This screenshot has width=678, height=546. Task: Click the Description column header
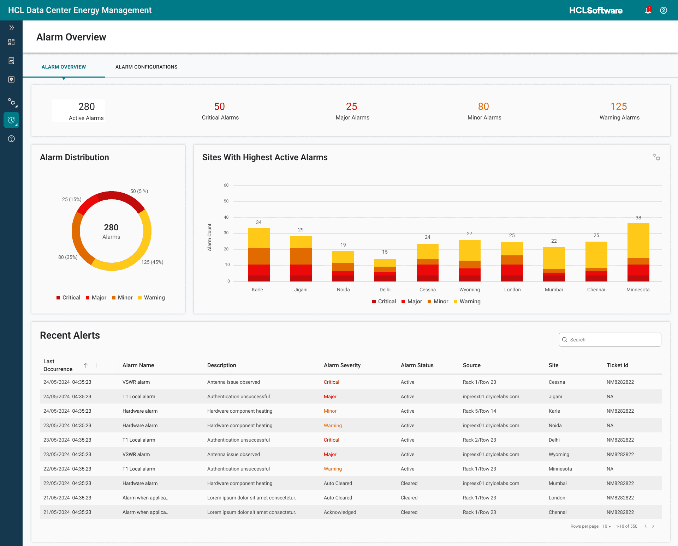pyautogui.click(x=222, y=365)
